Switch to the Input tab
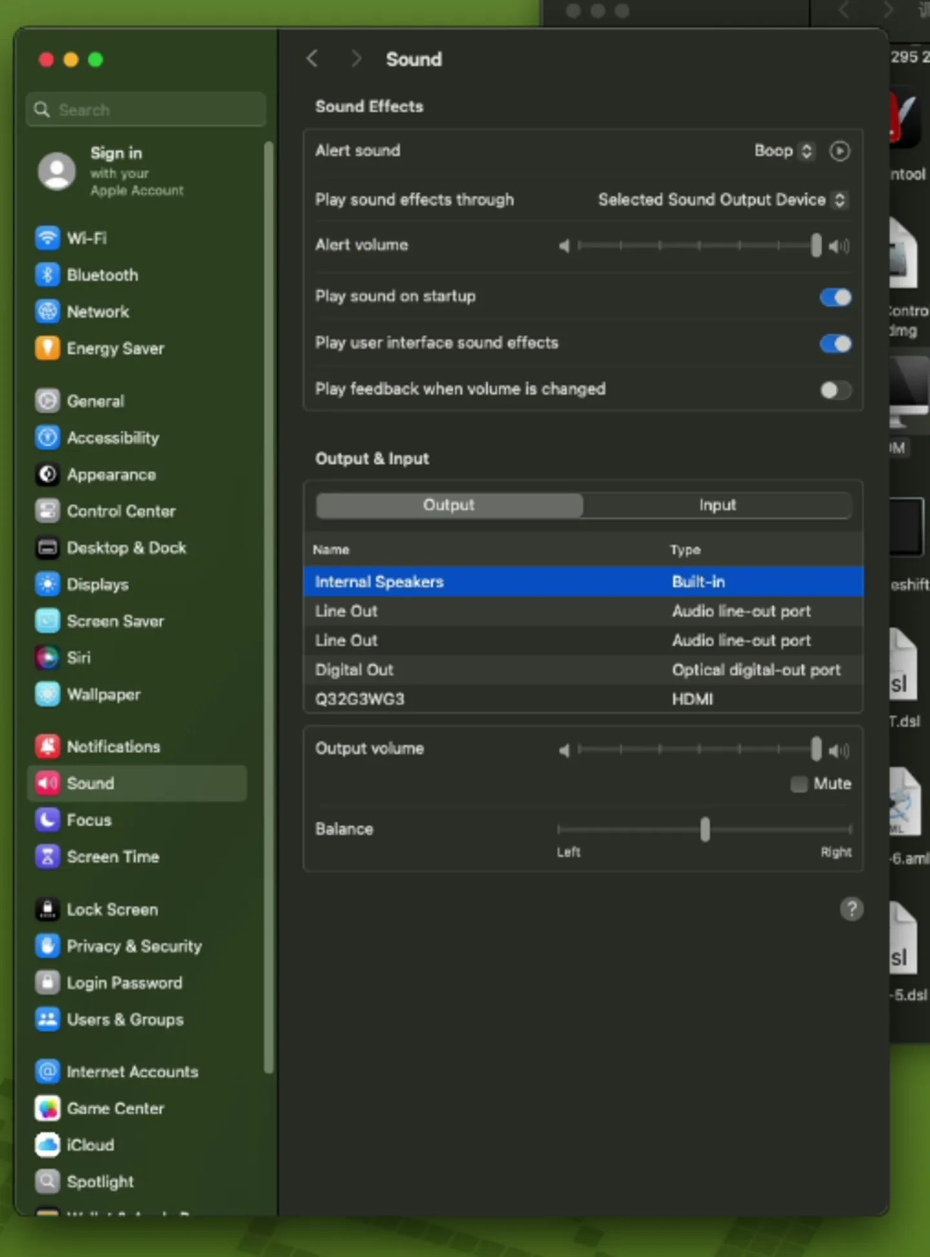This screenshot has width=930, height=1257. click(717, 505)
